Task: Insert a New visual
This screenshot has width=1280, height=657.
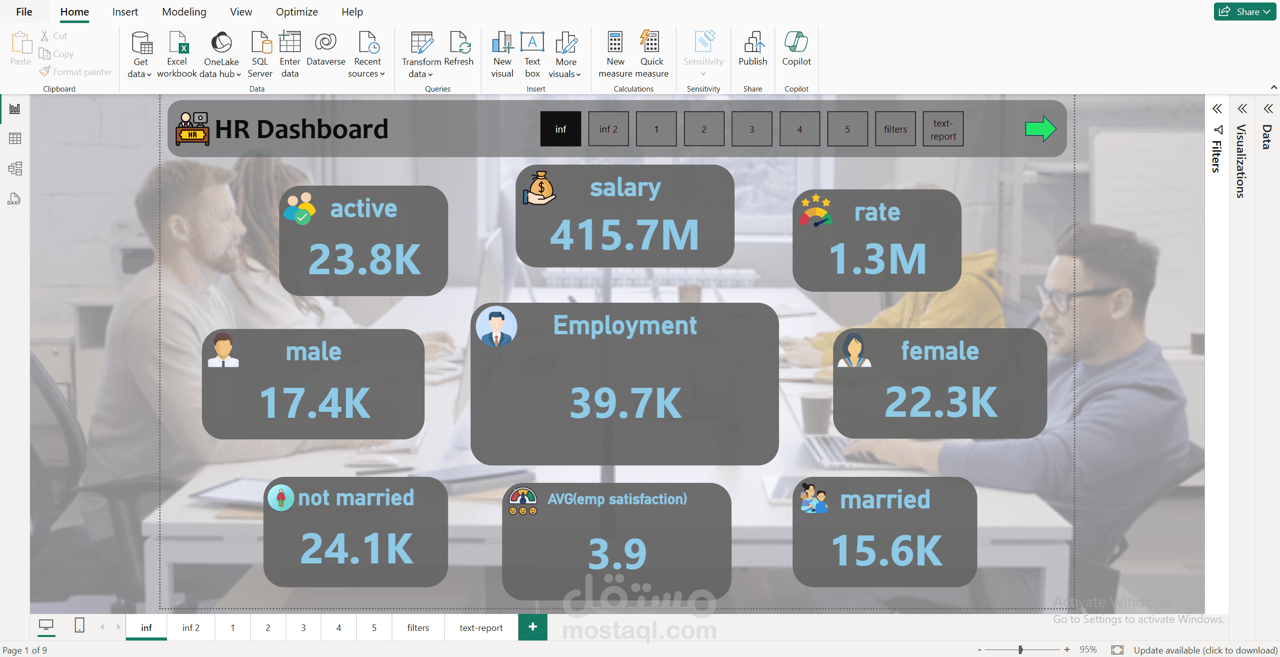Action: point(502,54)
